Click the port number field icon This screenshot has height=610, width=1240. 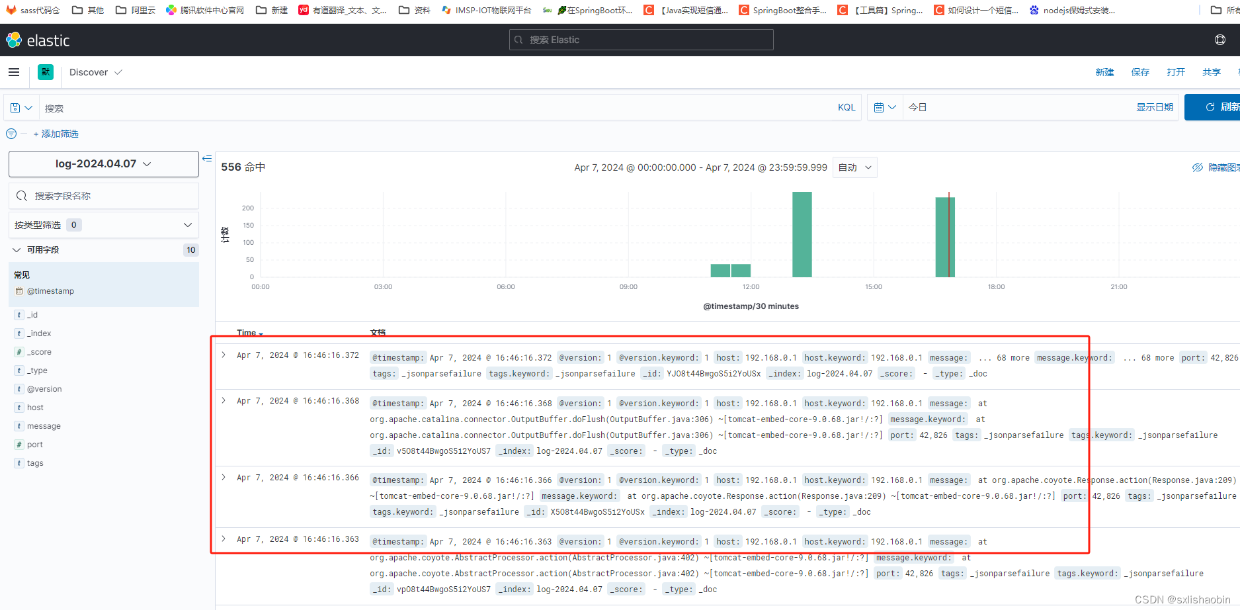[x=19, y=445]
